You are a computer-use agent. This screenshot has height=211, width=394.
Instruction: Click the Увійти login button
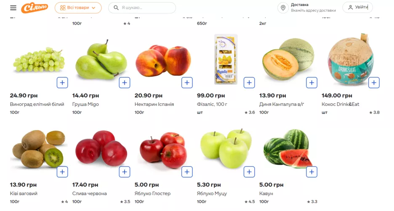click(x=357, y=8)
